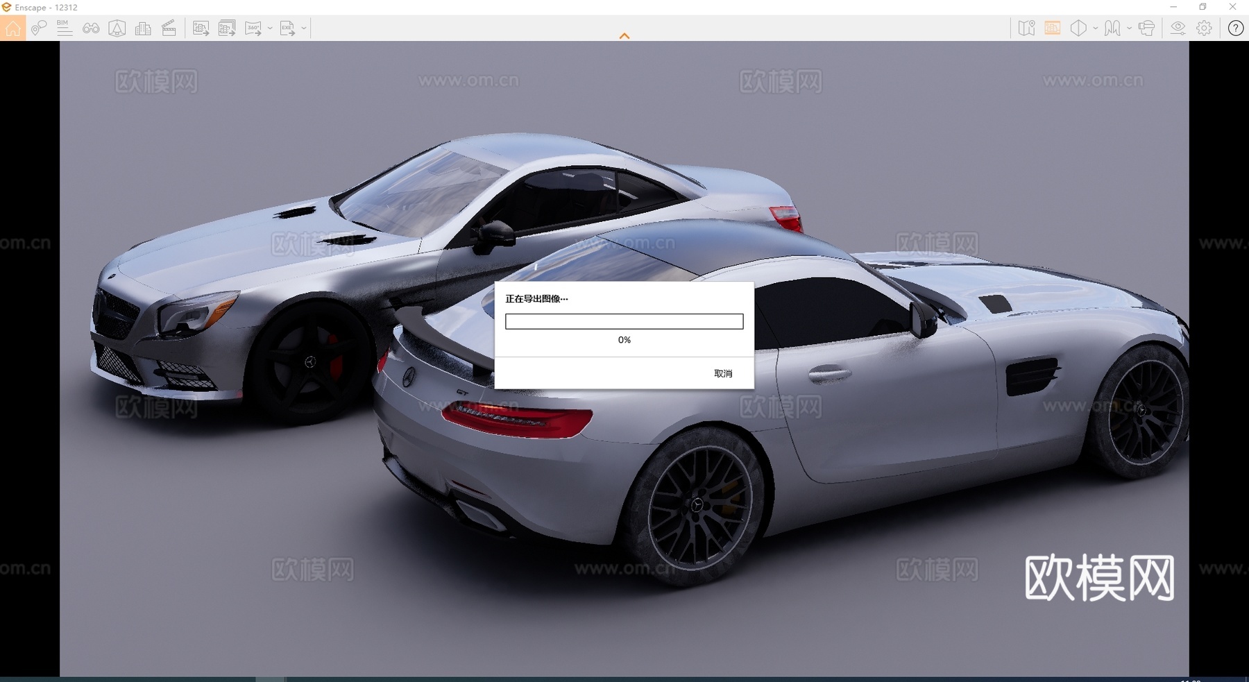Minimize the Enscape window
The height and width of the screenshot is (682, 1249).
(1173, 7)
